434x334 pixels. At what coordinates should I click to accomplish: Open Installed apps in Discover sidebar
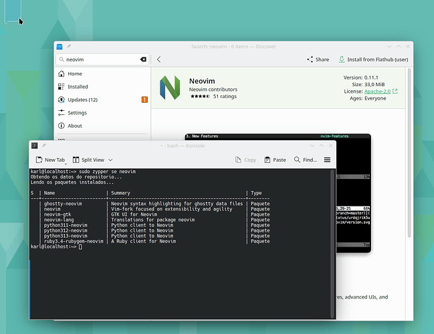[103, 87]
